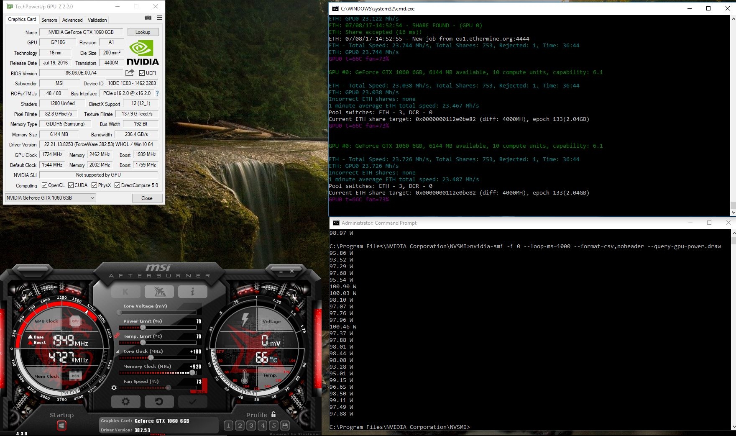Click 'Share accepted (16 ms)!' line in cmd.exe
736x436 pixels.
375,32
